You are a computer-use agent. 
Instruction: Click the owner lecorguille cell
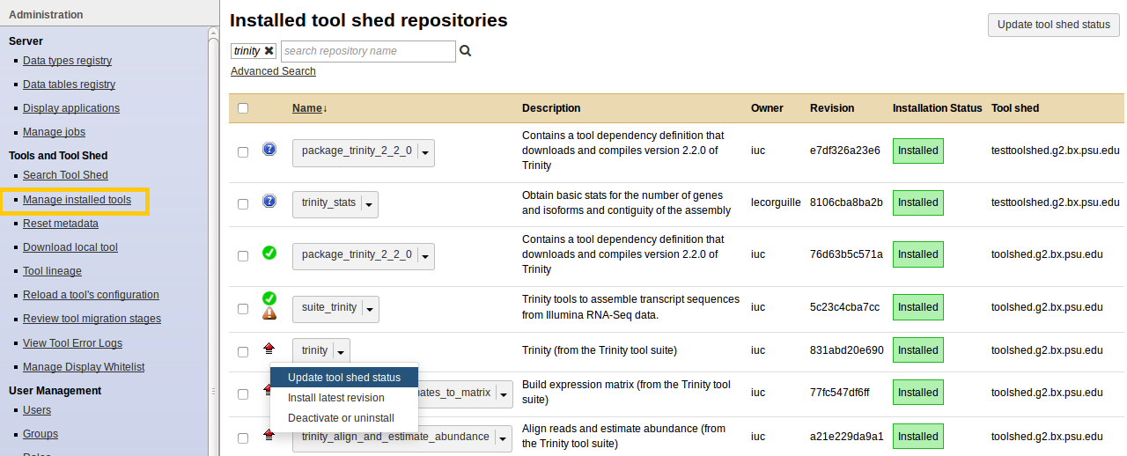(776, 202)
